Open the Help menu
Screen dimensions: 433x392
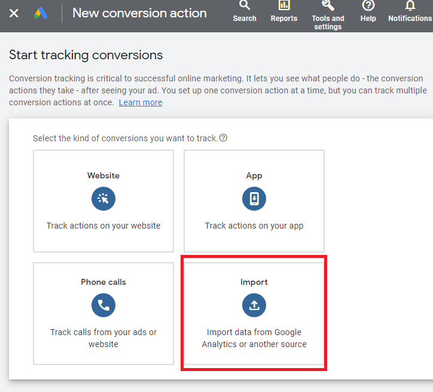click(368, 12)
